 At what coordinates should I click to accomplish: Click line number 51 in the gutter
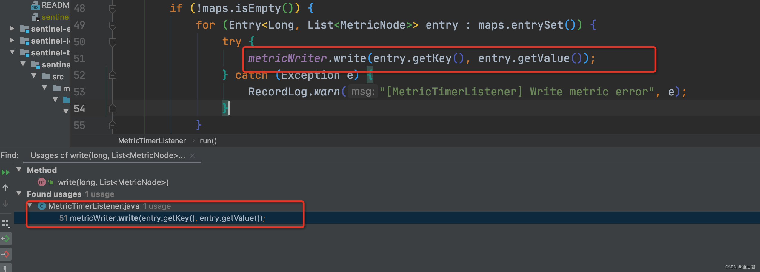(x=79, y=58)
